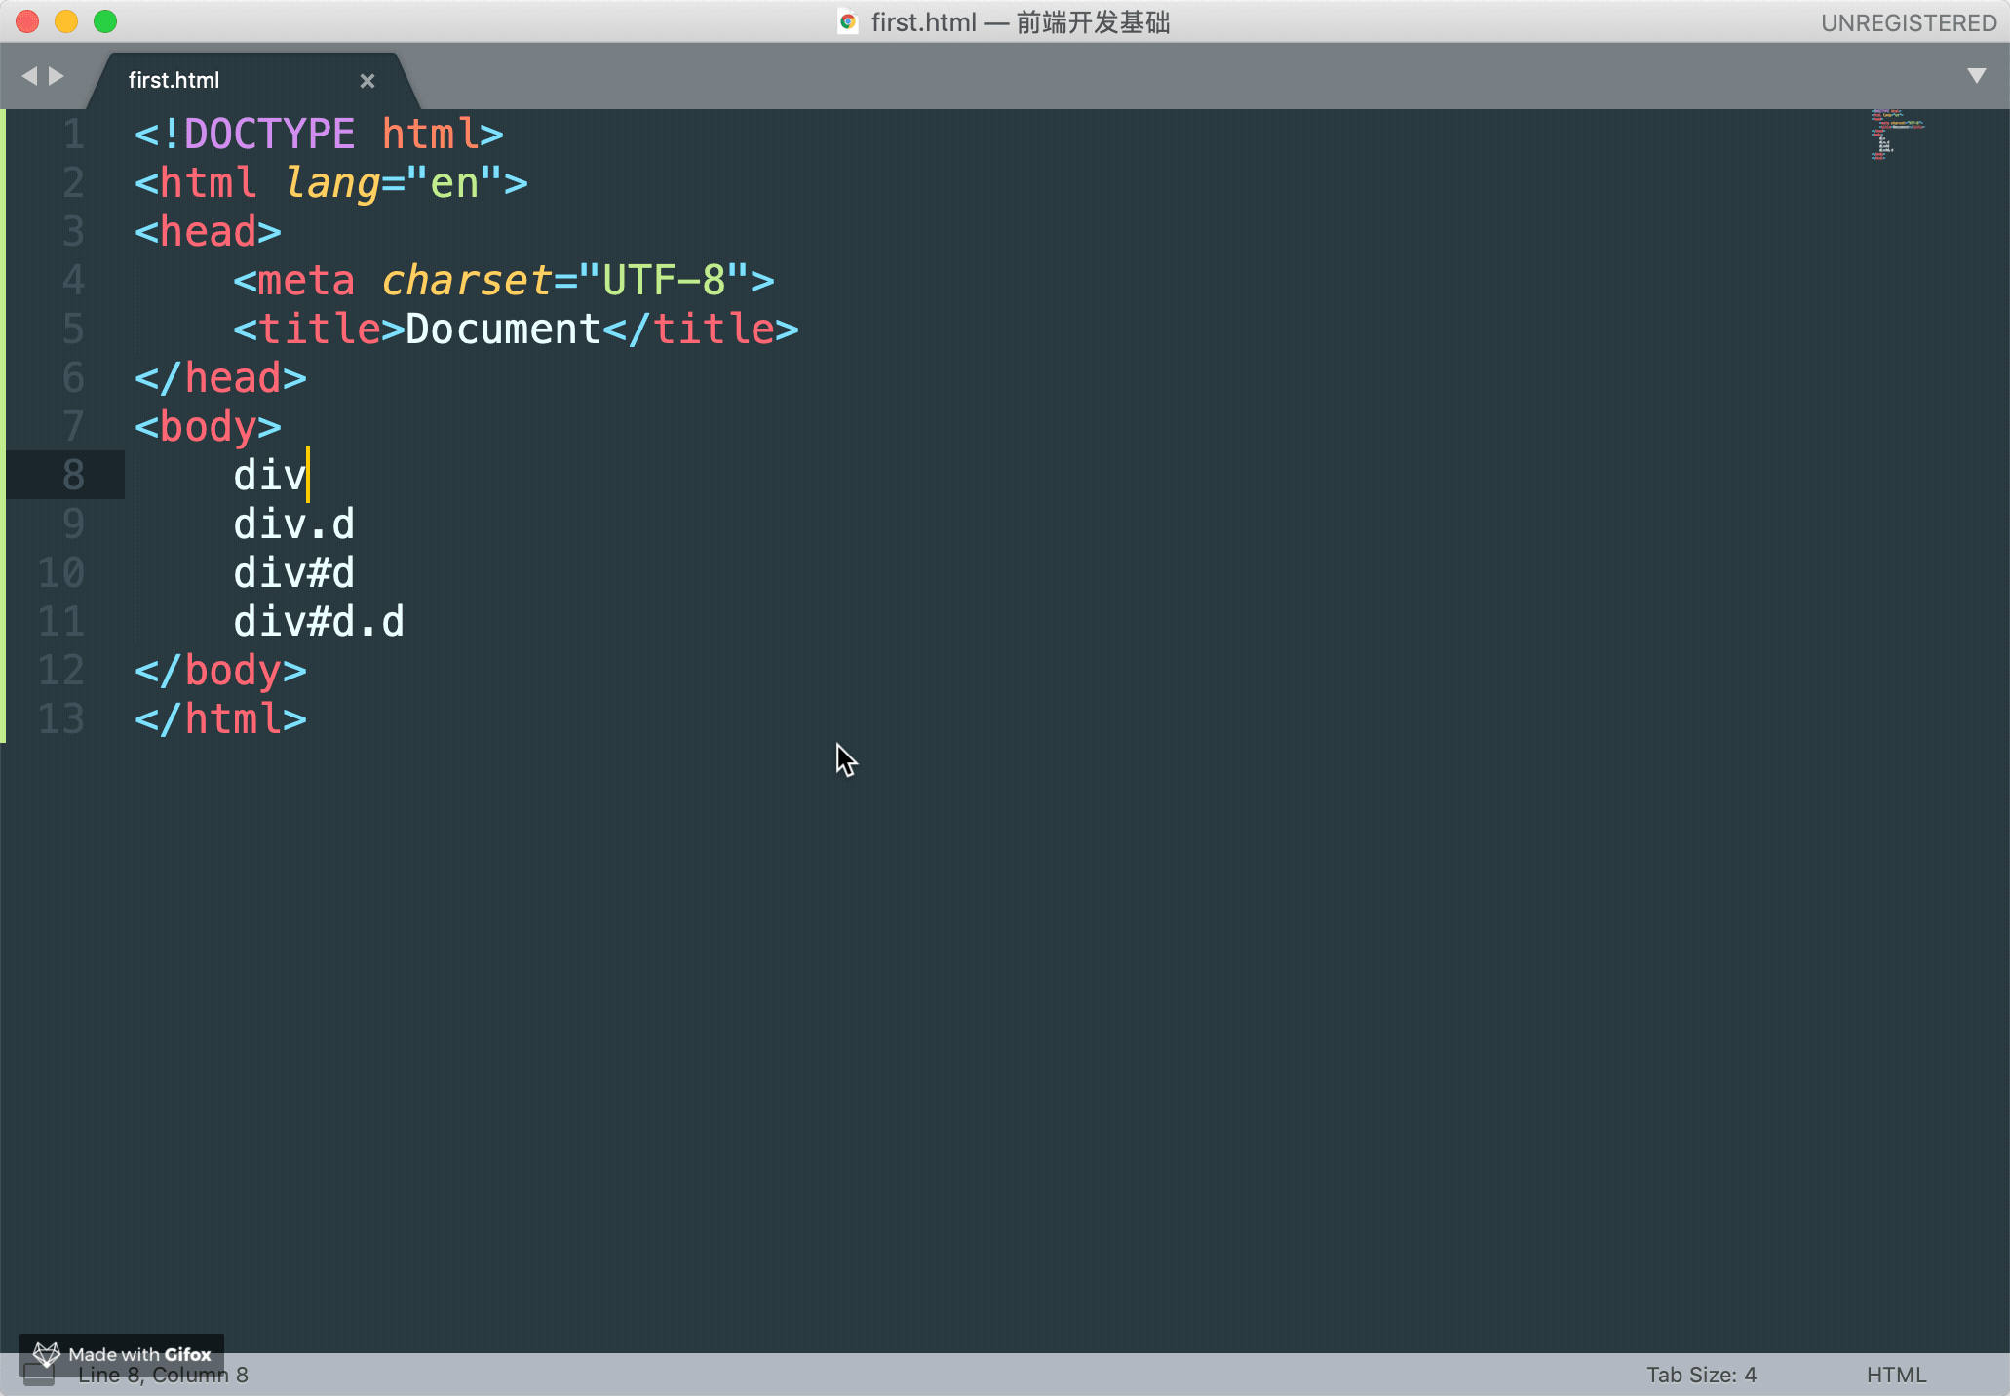Screen dimensions: 2010x1396
Task: Toggle the panel switcher icon in status bar
Action: click(39, 1377)
